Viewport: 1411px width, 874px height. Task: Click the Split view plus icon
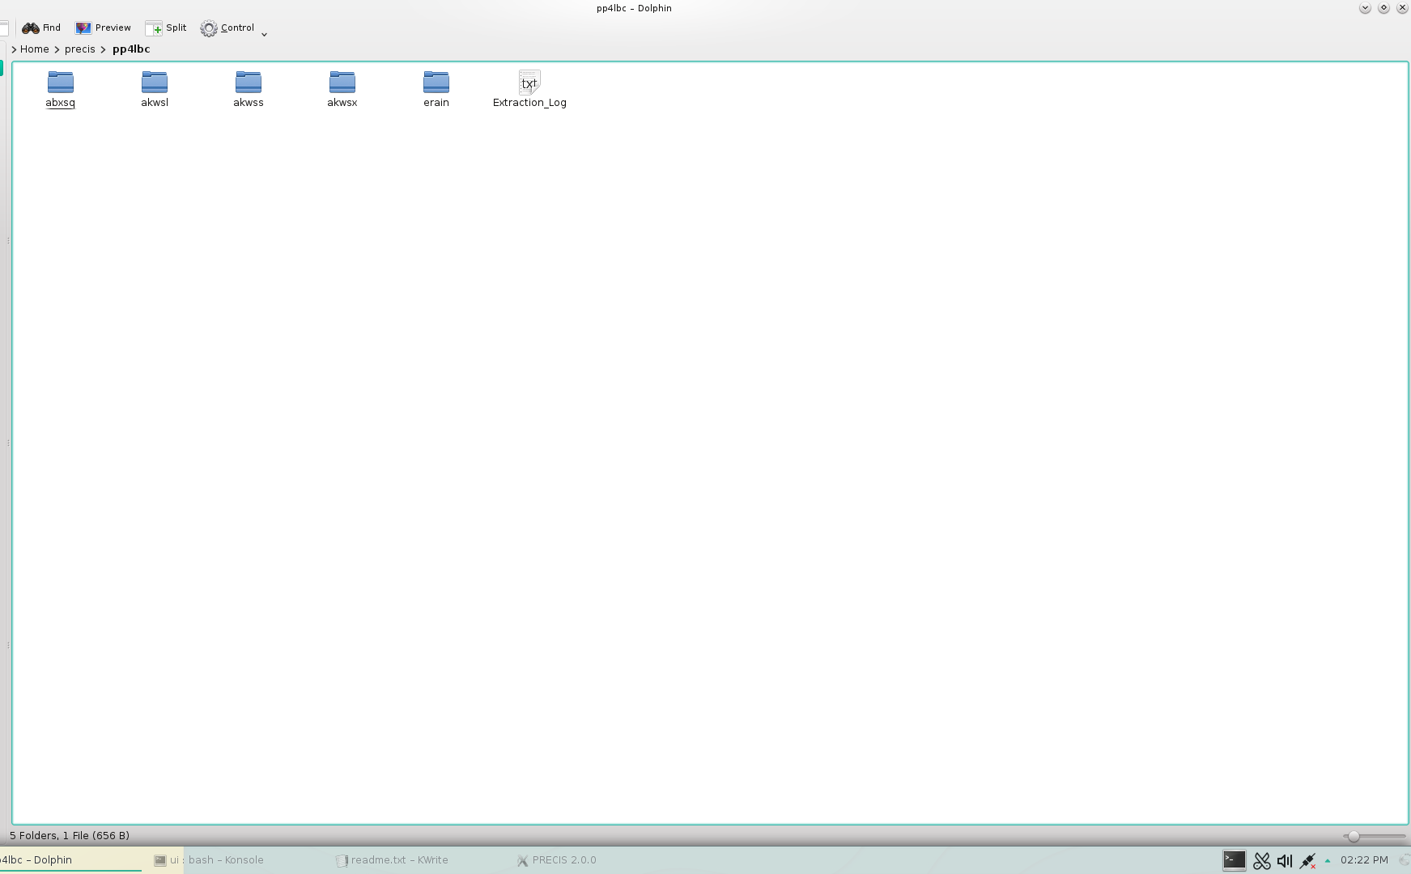point(154,28)
